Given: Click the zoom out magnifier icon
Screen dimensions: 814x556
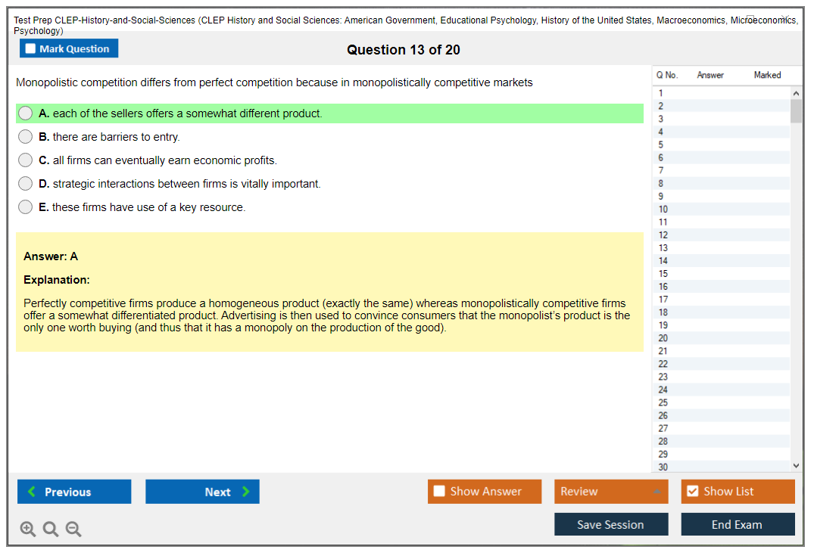Looking at the screenshot, I should 73,530.
